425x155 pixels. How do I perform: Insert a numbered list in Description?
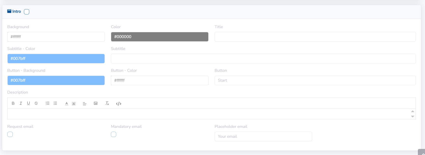48,103
